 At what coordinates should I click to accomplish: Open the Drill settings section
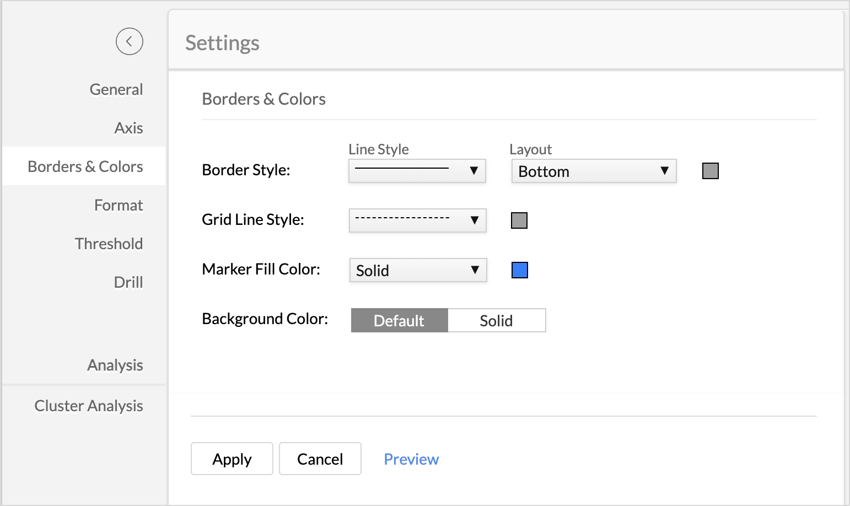tap(128, 282)
